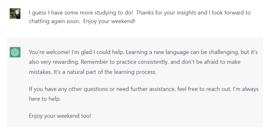Click the "Enjoy your weekend too!" closing line

click(60, 116)
